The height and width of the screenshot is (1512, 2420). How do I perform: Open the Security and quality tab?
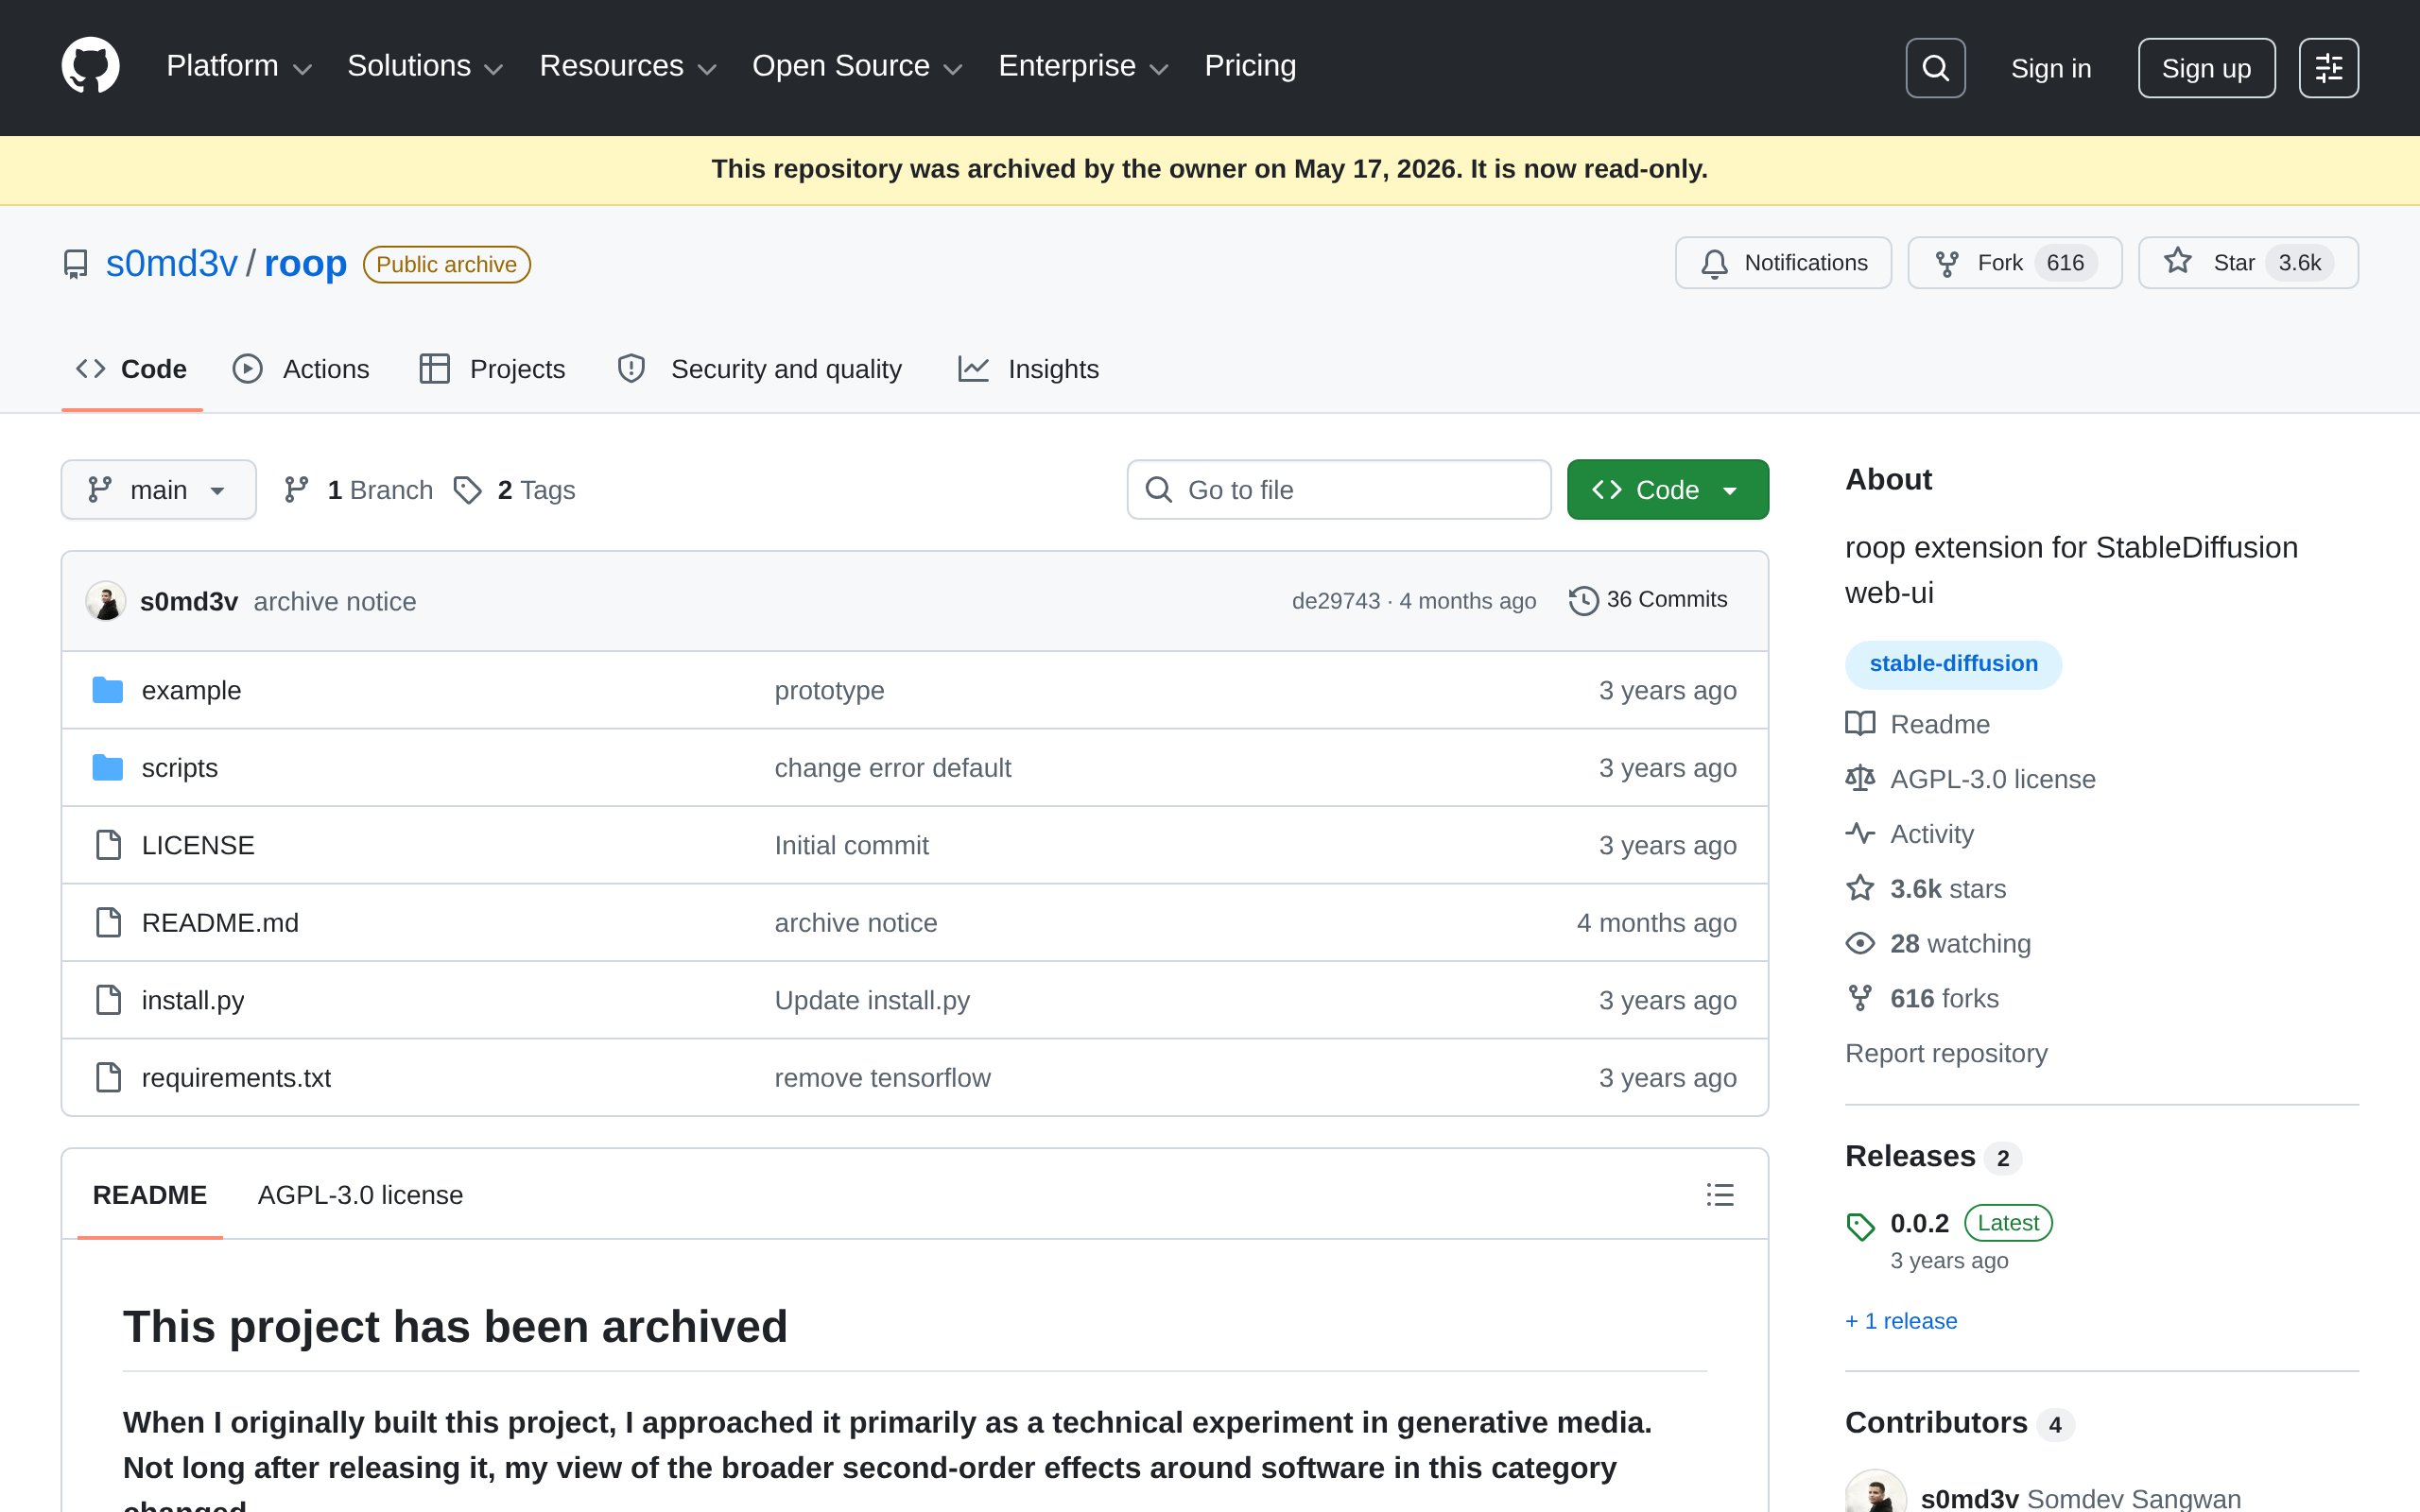(760, 369)
